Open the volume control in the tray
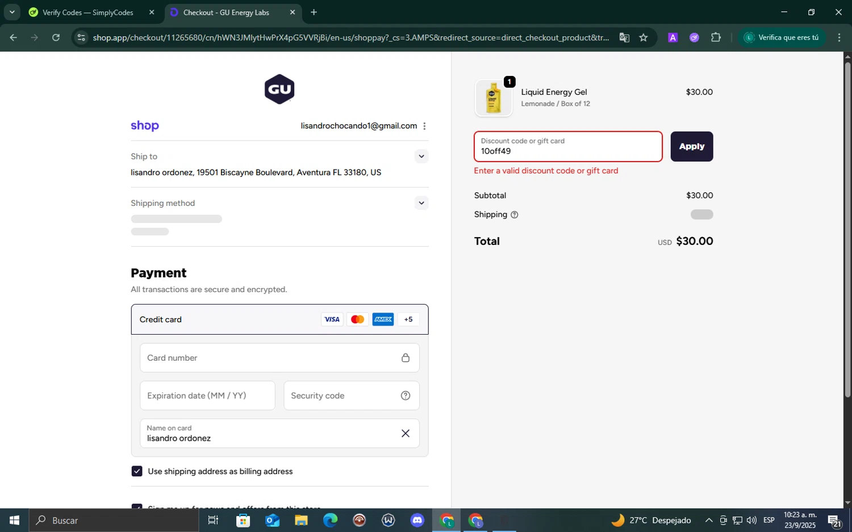The height and width of the screenshot is (532, 852). point(751,520)
